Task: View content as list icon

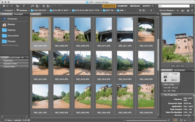Action: coord(190,120)
